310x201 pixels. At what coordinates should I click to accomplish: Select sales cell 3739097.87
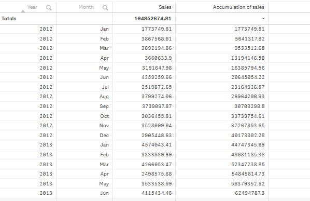pos(157,106)
